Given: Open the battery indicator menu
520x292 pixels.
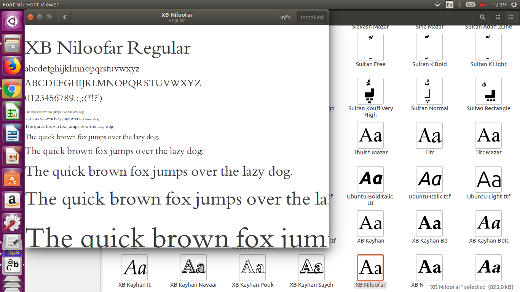Looking at the screenshot, I should 471,5.
